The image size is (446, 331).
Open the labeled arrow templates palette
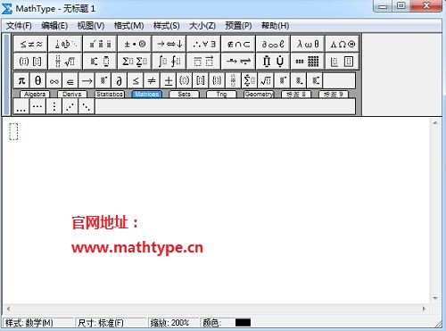[238, 62]
